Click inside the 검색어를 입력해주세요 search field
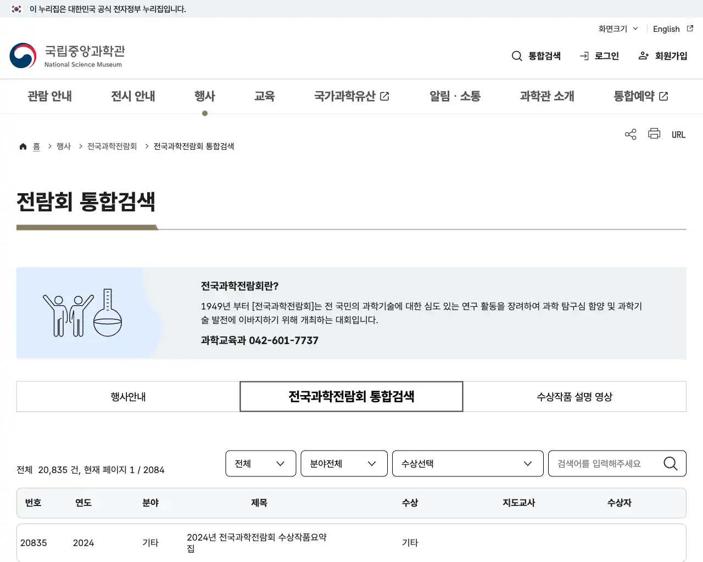703x562 pixels. coord(599,463)
